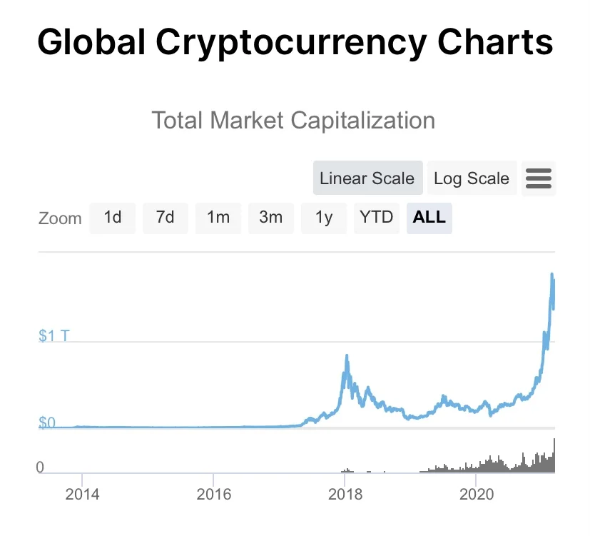
Task: Click the 2021 peak on the chart line
Action: 552,274
